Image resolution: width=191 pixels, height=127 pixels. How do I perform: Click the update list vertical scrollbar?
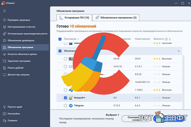(183, 82)
